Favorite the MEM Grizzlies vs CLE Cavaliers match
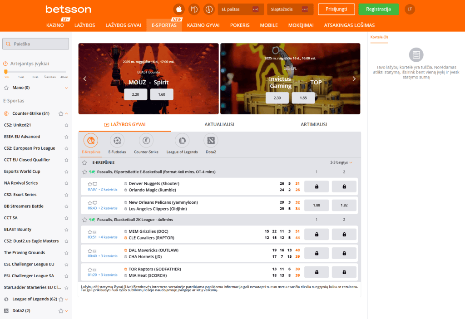This screenshot has height=319, width=465. [x=90, y=232]
